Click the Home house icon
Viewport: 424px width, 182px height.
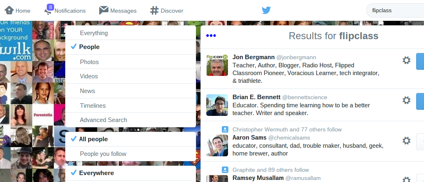pos(9,10)
